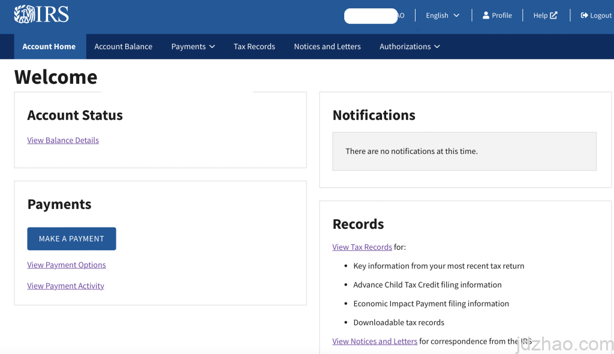Screen dimensions: 614x354
Task: Expand the English language dropdown
Action: point(443,16)
